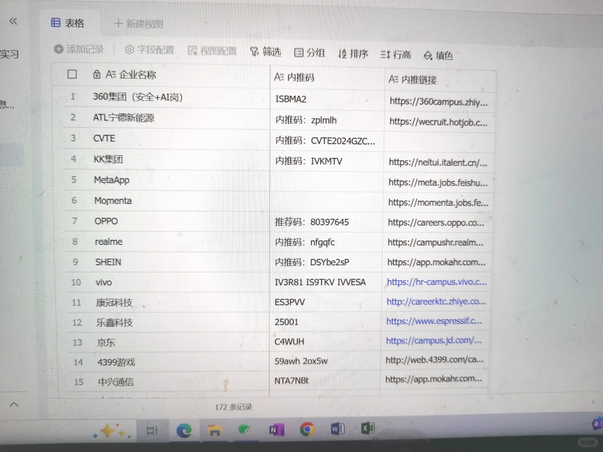Select the vivo cell

[104, 282]
